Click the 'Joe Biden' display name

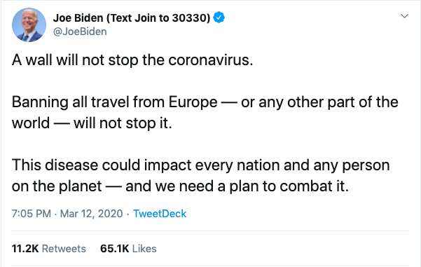[78, 18]
